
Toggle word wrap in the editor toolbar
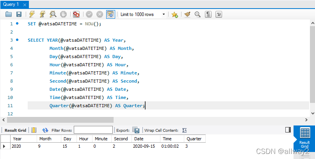(x=219, y=14)
